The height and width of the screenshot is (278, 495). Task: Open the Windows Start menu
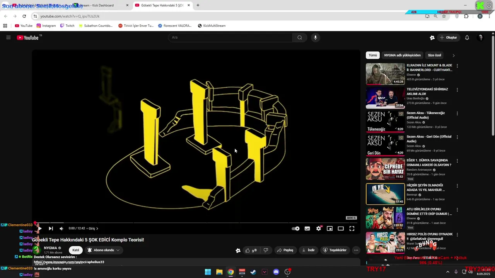[x=208, y=272]
